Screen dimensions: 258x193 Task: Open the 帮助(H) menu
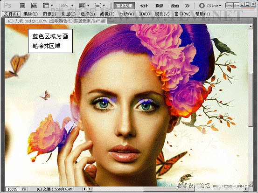(x=202, y=14)
